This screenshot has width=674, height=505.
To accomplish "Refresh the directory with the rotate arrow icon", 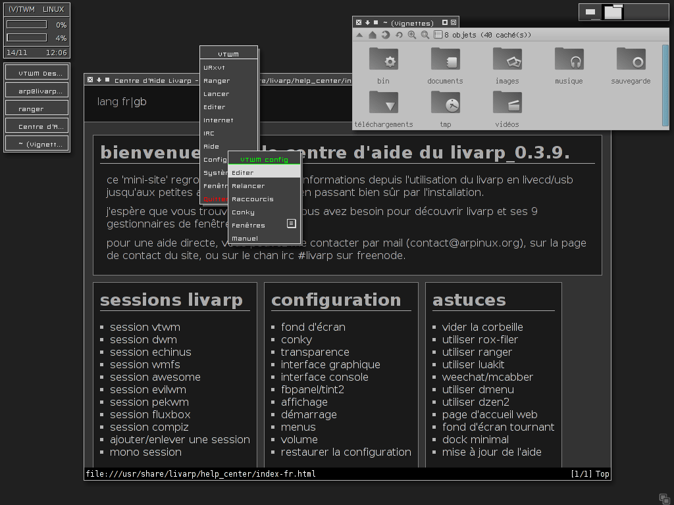I will [x=399, y=35].
